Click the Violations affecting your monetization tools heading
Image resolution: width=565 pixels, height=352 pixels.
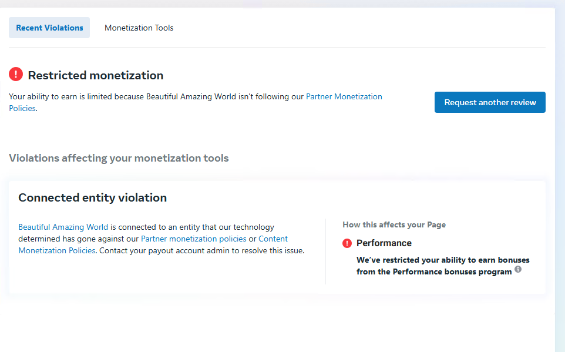119,158
